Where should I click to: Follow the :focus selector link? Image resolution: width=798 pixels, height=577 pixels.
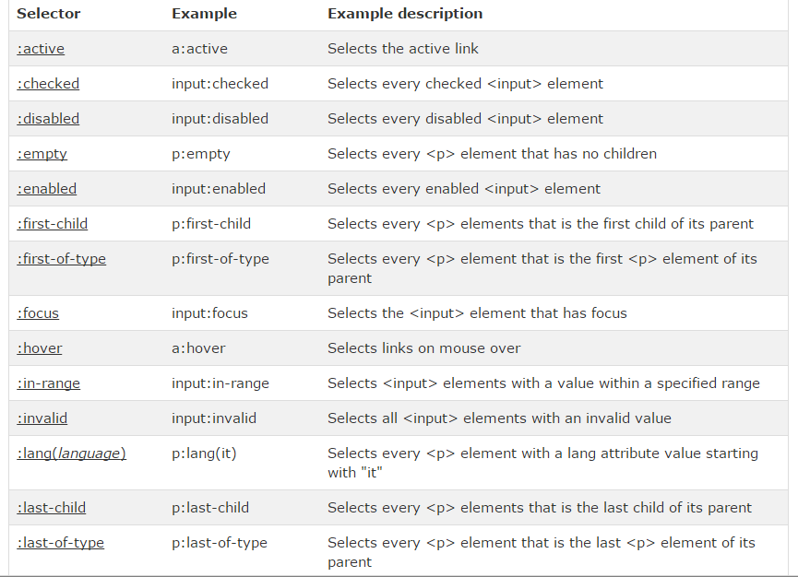(38, 313)
